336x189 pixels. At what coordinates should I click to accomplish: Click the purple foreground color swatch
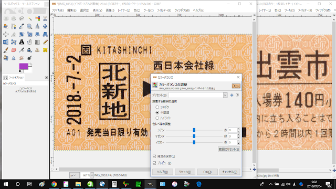[23, 66]
